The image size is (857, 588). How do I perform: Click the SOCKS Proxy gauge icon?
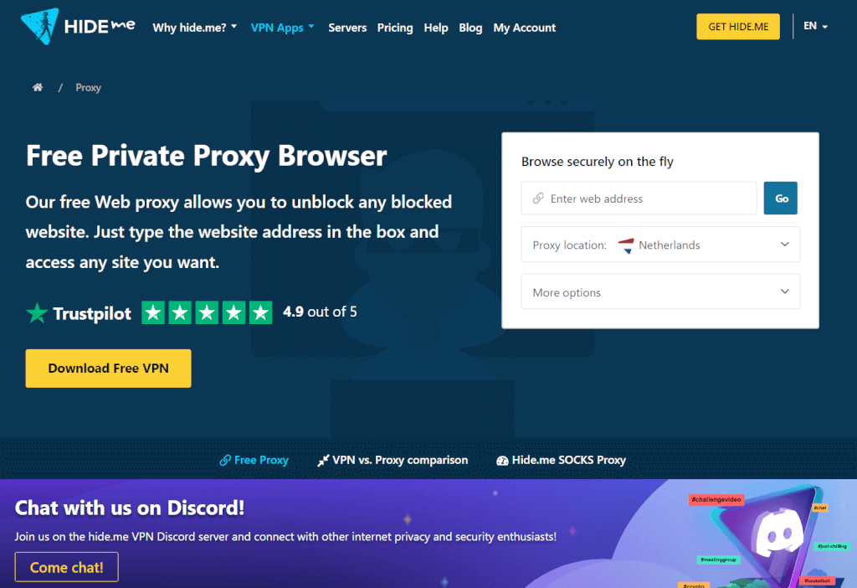(502, 461)
